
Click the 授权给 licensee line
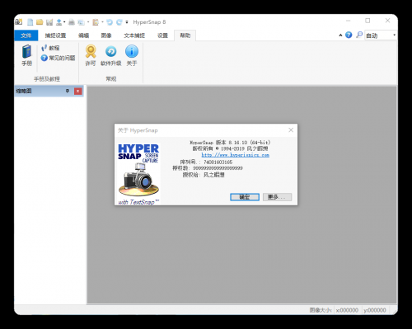204,175
